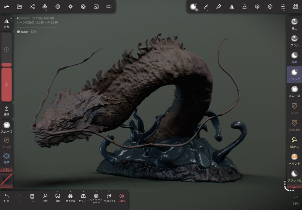The image size is (302, 210).
Task: Select the 移動 move tool
Action: 294,58
